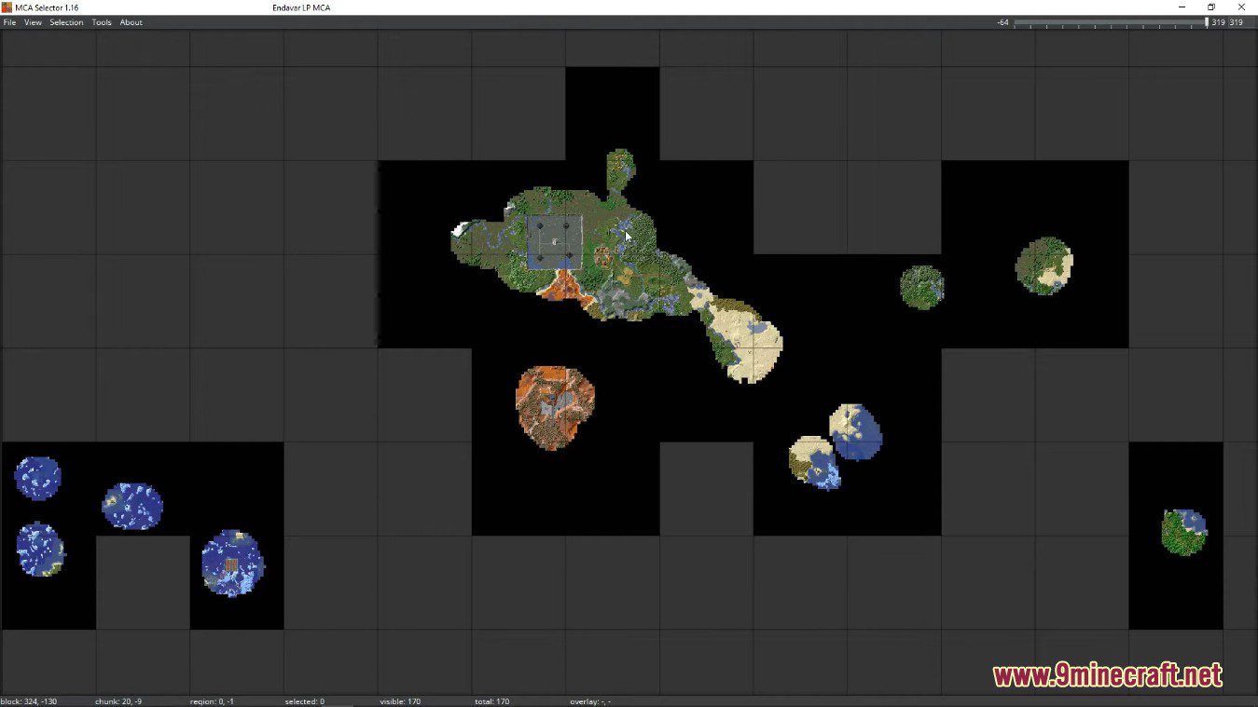
Task: Open the File menu
Action: pyautogui.click(x=9, y=22)
